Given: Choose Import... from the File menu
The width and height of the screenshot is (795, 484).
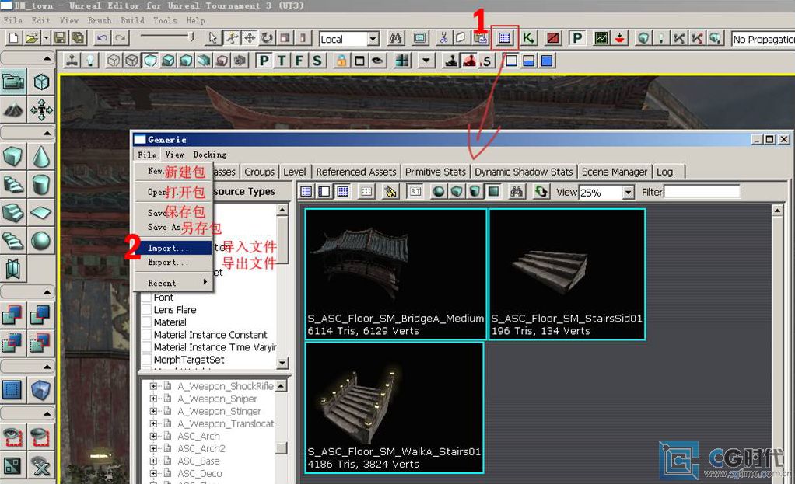Looking at the screenshot, I should pyautogui.click(x=173, y=248).
